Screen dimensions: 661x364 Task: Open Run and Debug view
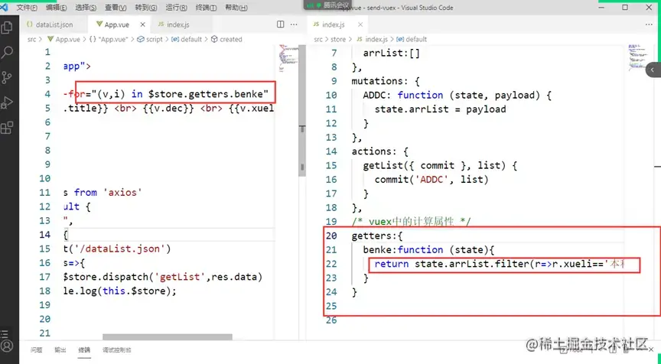[x=7, y=102]
